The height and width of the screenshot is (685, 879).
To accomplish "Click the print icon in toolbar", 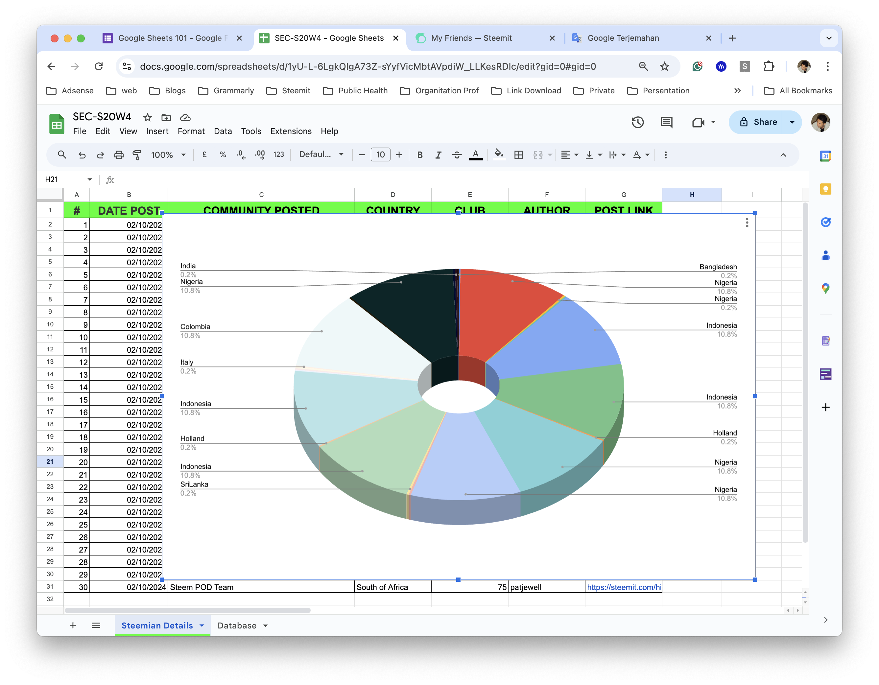I will click(x=119, y=155).
